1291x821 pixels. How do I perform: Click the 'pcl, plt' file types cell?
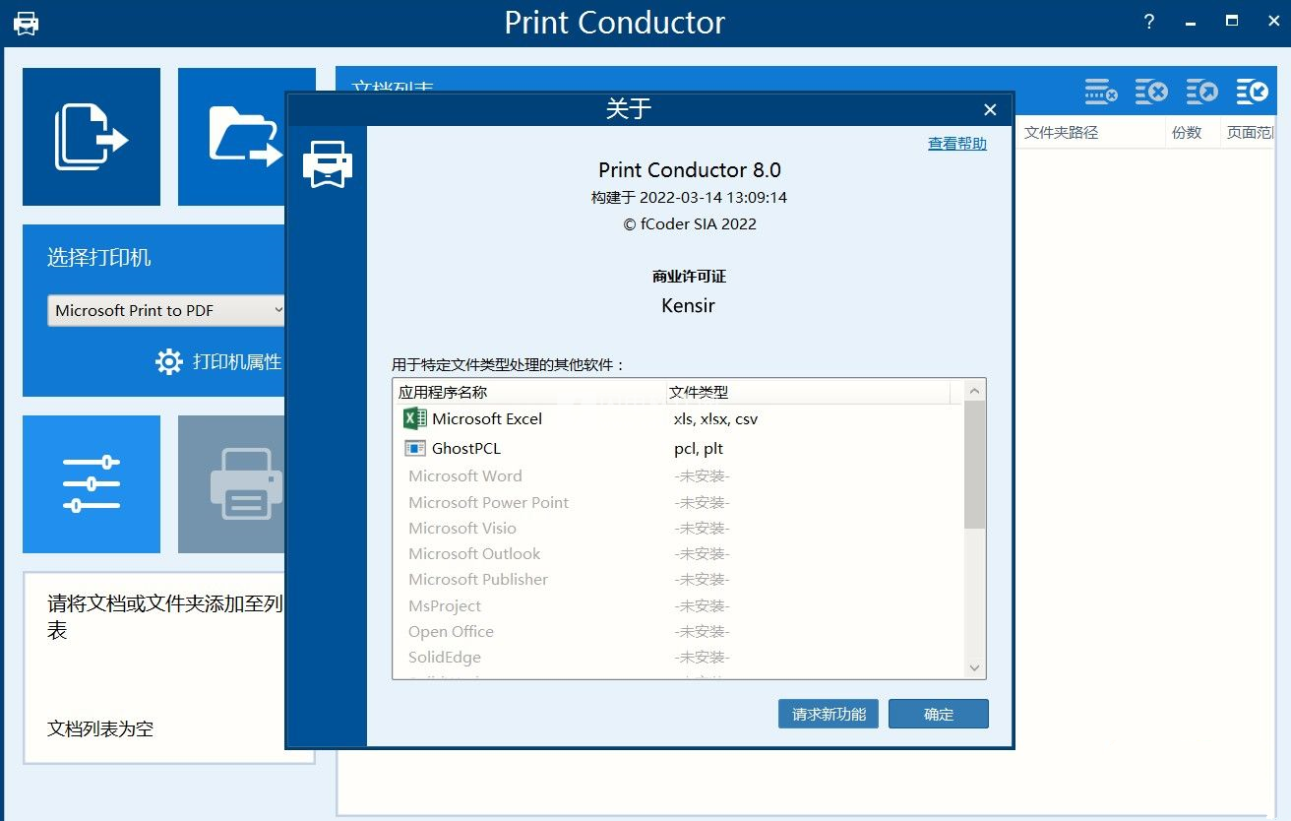point(699,448)
